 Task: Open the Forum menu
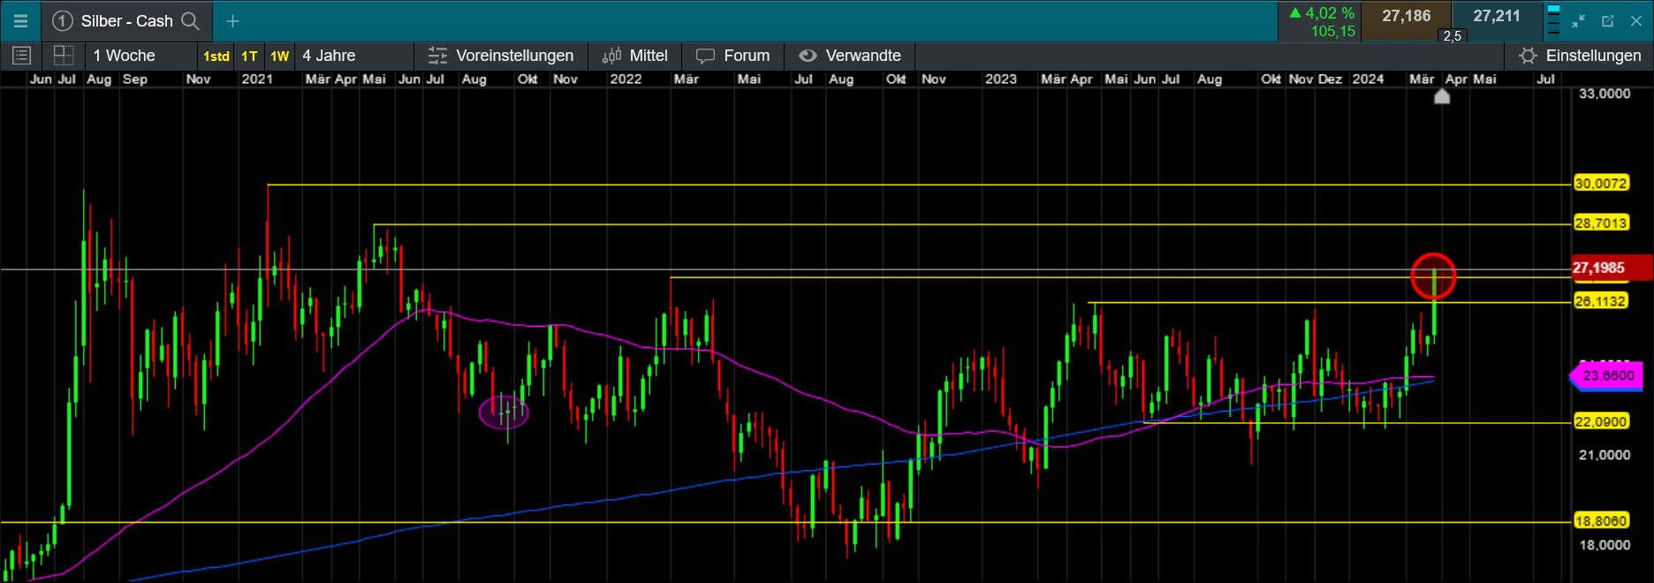point(733,56)
